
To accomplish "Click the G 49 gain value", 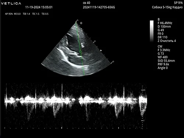I will click(161, 30).
